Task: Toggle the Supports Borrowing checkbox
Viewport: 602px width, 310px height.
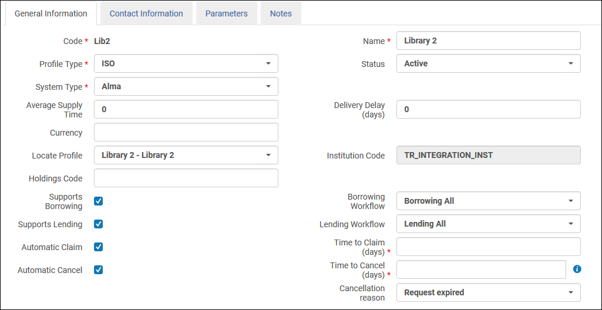Action: [99, 201]
